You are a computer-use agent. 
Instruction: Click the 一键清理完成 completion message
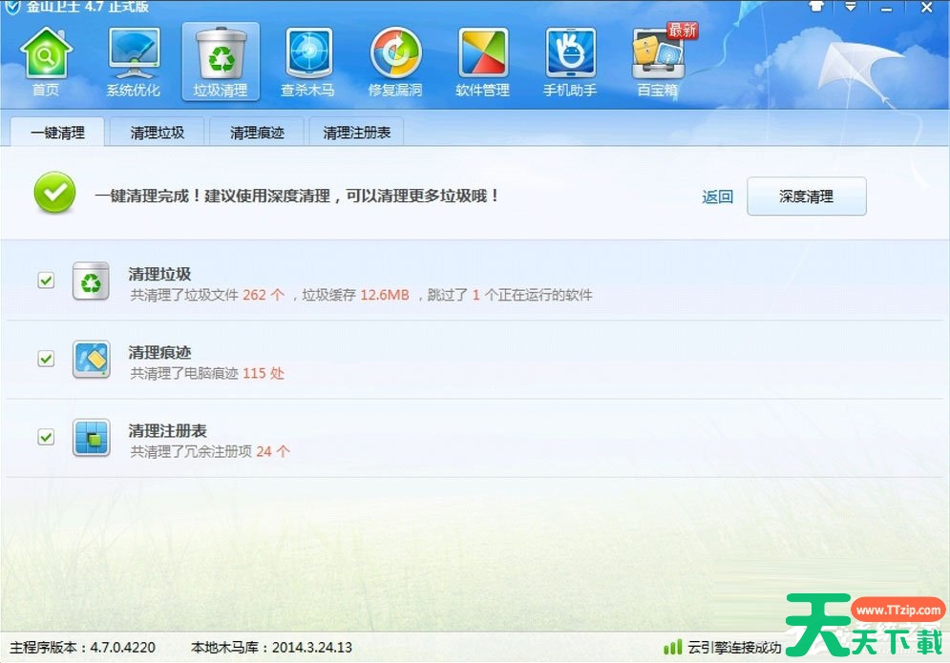coord(297,196)
